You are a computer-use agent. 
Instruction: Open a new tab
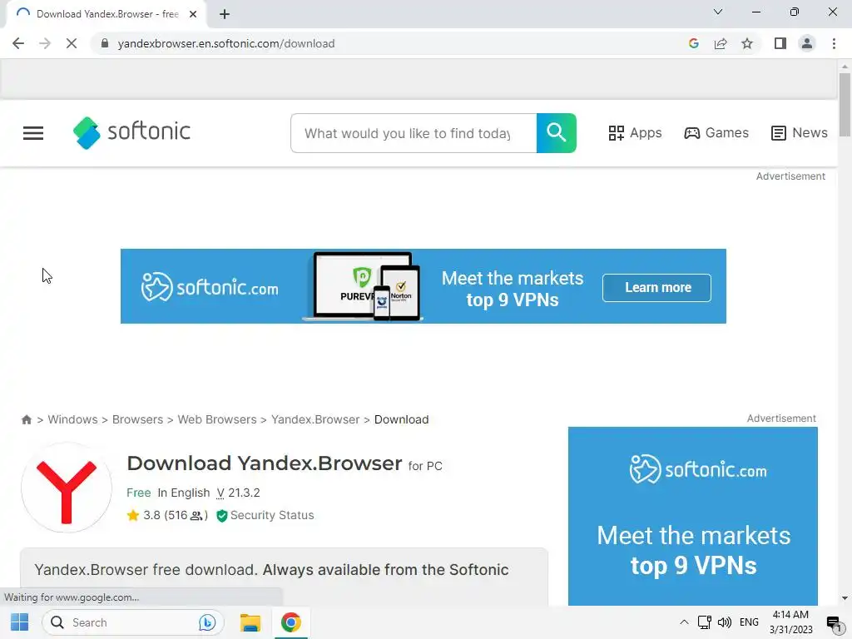(x=225, y=14)
